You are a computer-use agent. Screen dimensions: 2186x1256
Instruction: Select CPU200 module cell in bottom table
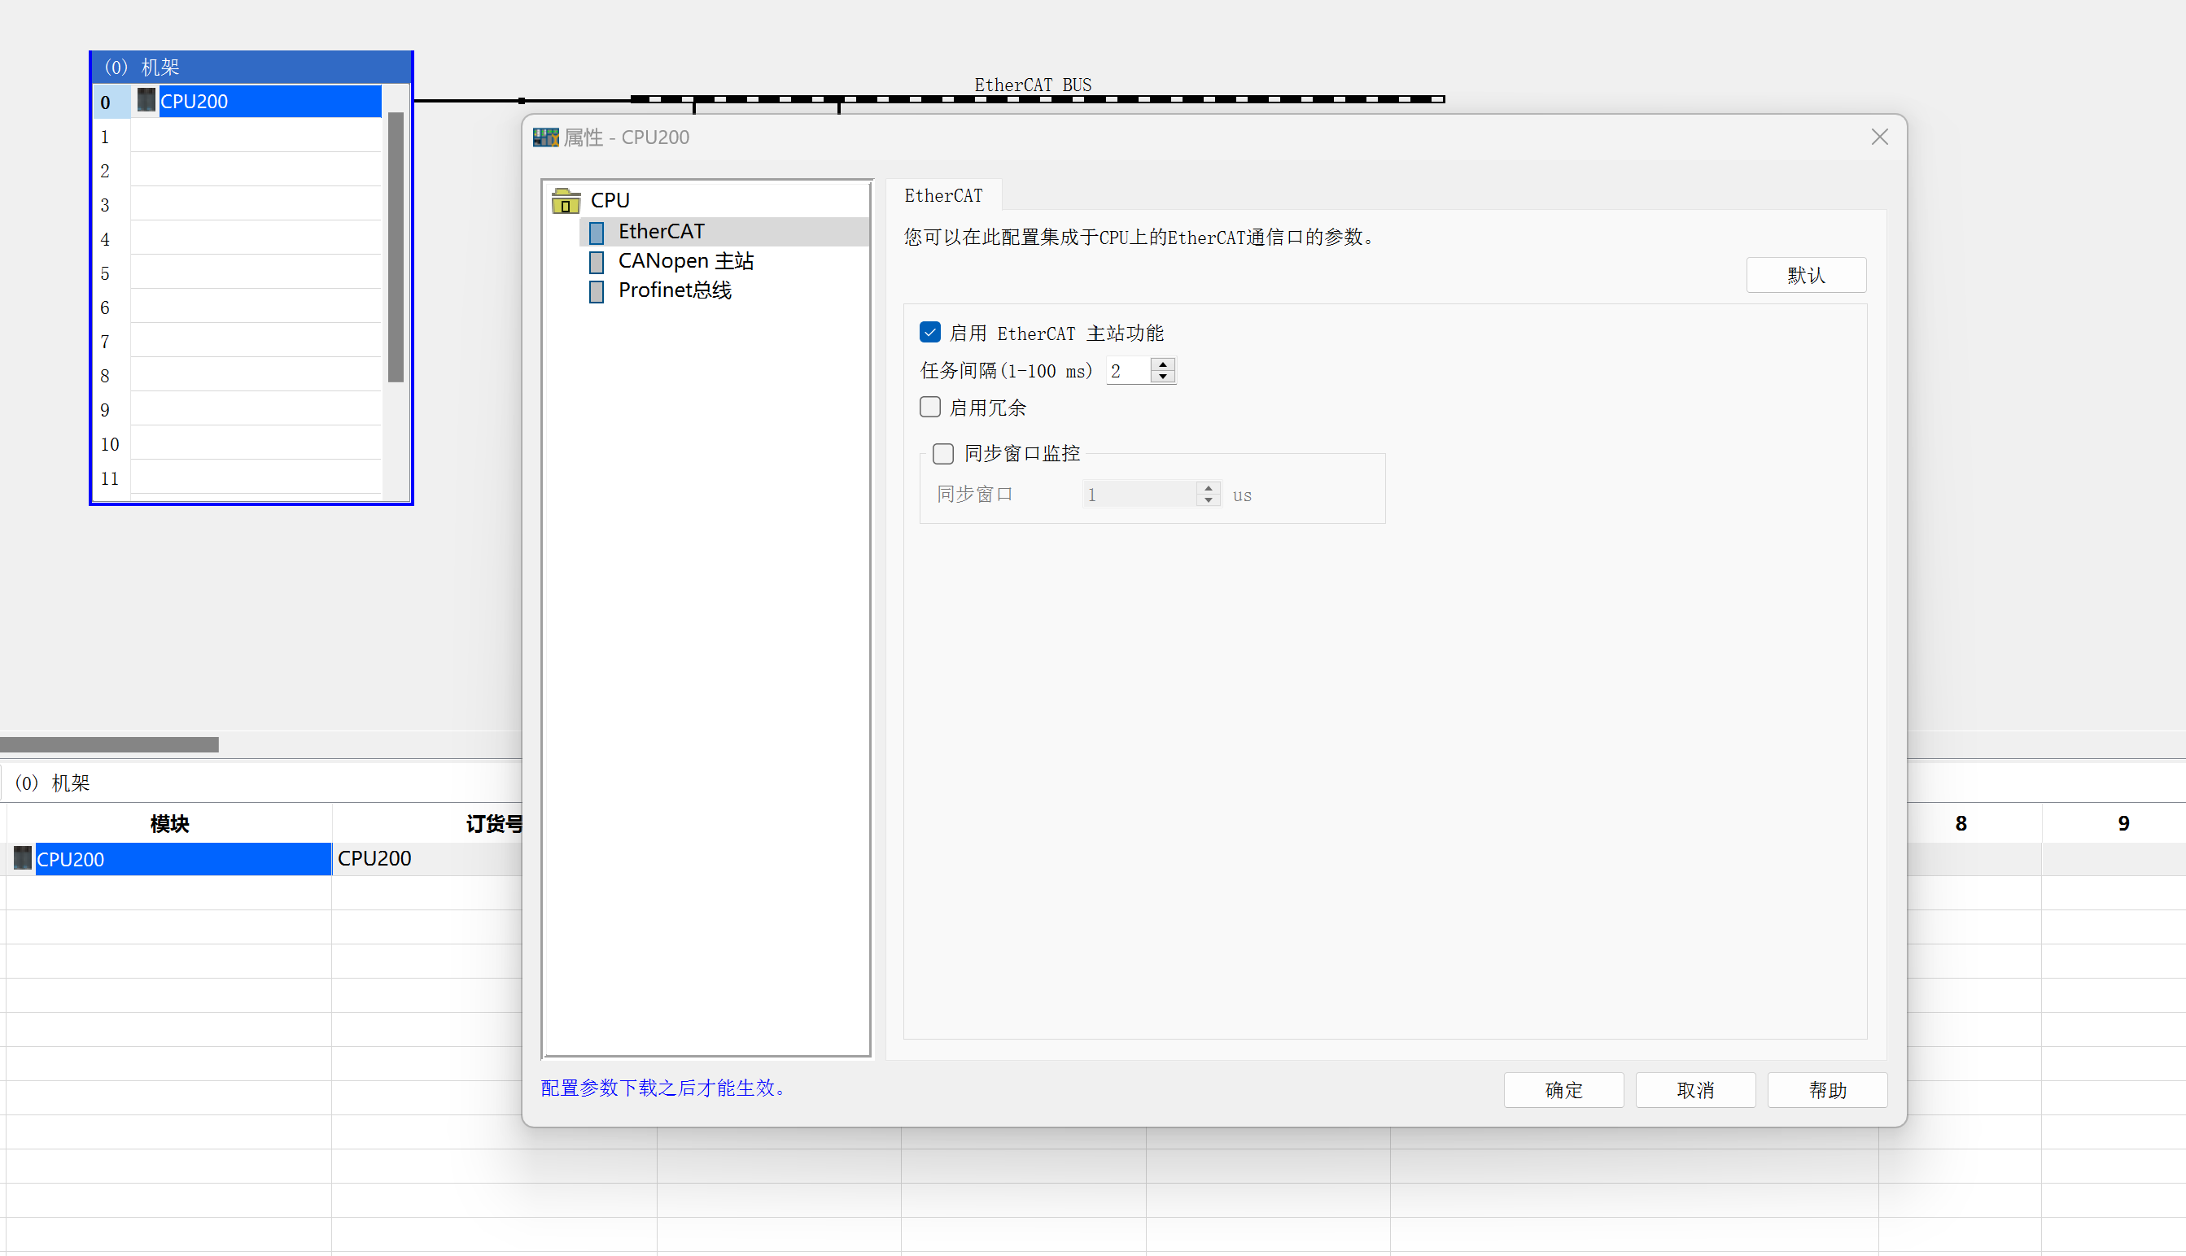click(x=183, y=859)
